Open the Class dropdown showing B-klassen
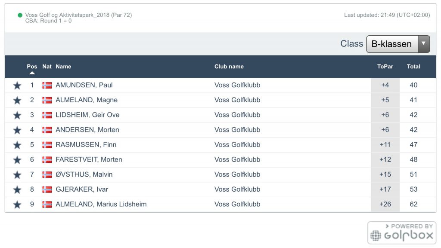The height and width of the screenshot is (248, 441). [392, 44]
